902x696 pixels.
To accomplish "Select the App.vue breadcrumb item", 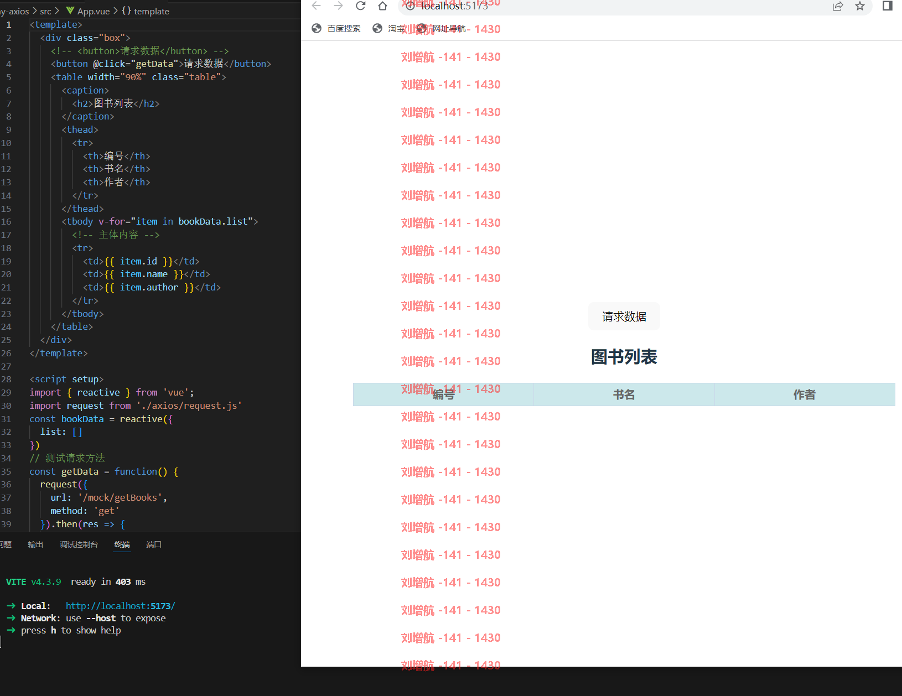I will coord(94,11).
